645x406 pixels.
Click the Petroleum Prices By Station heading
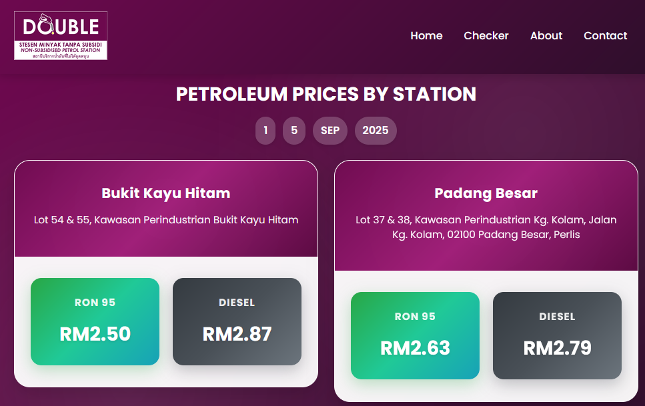coord(326,94)
